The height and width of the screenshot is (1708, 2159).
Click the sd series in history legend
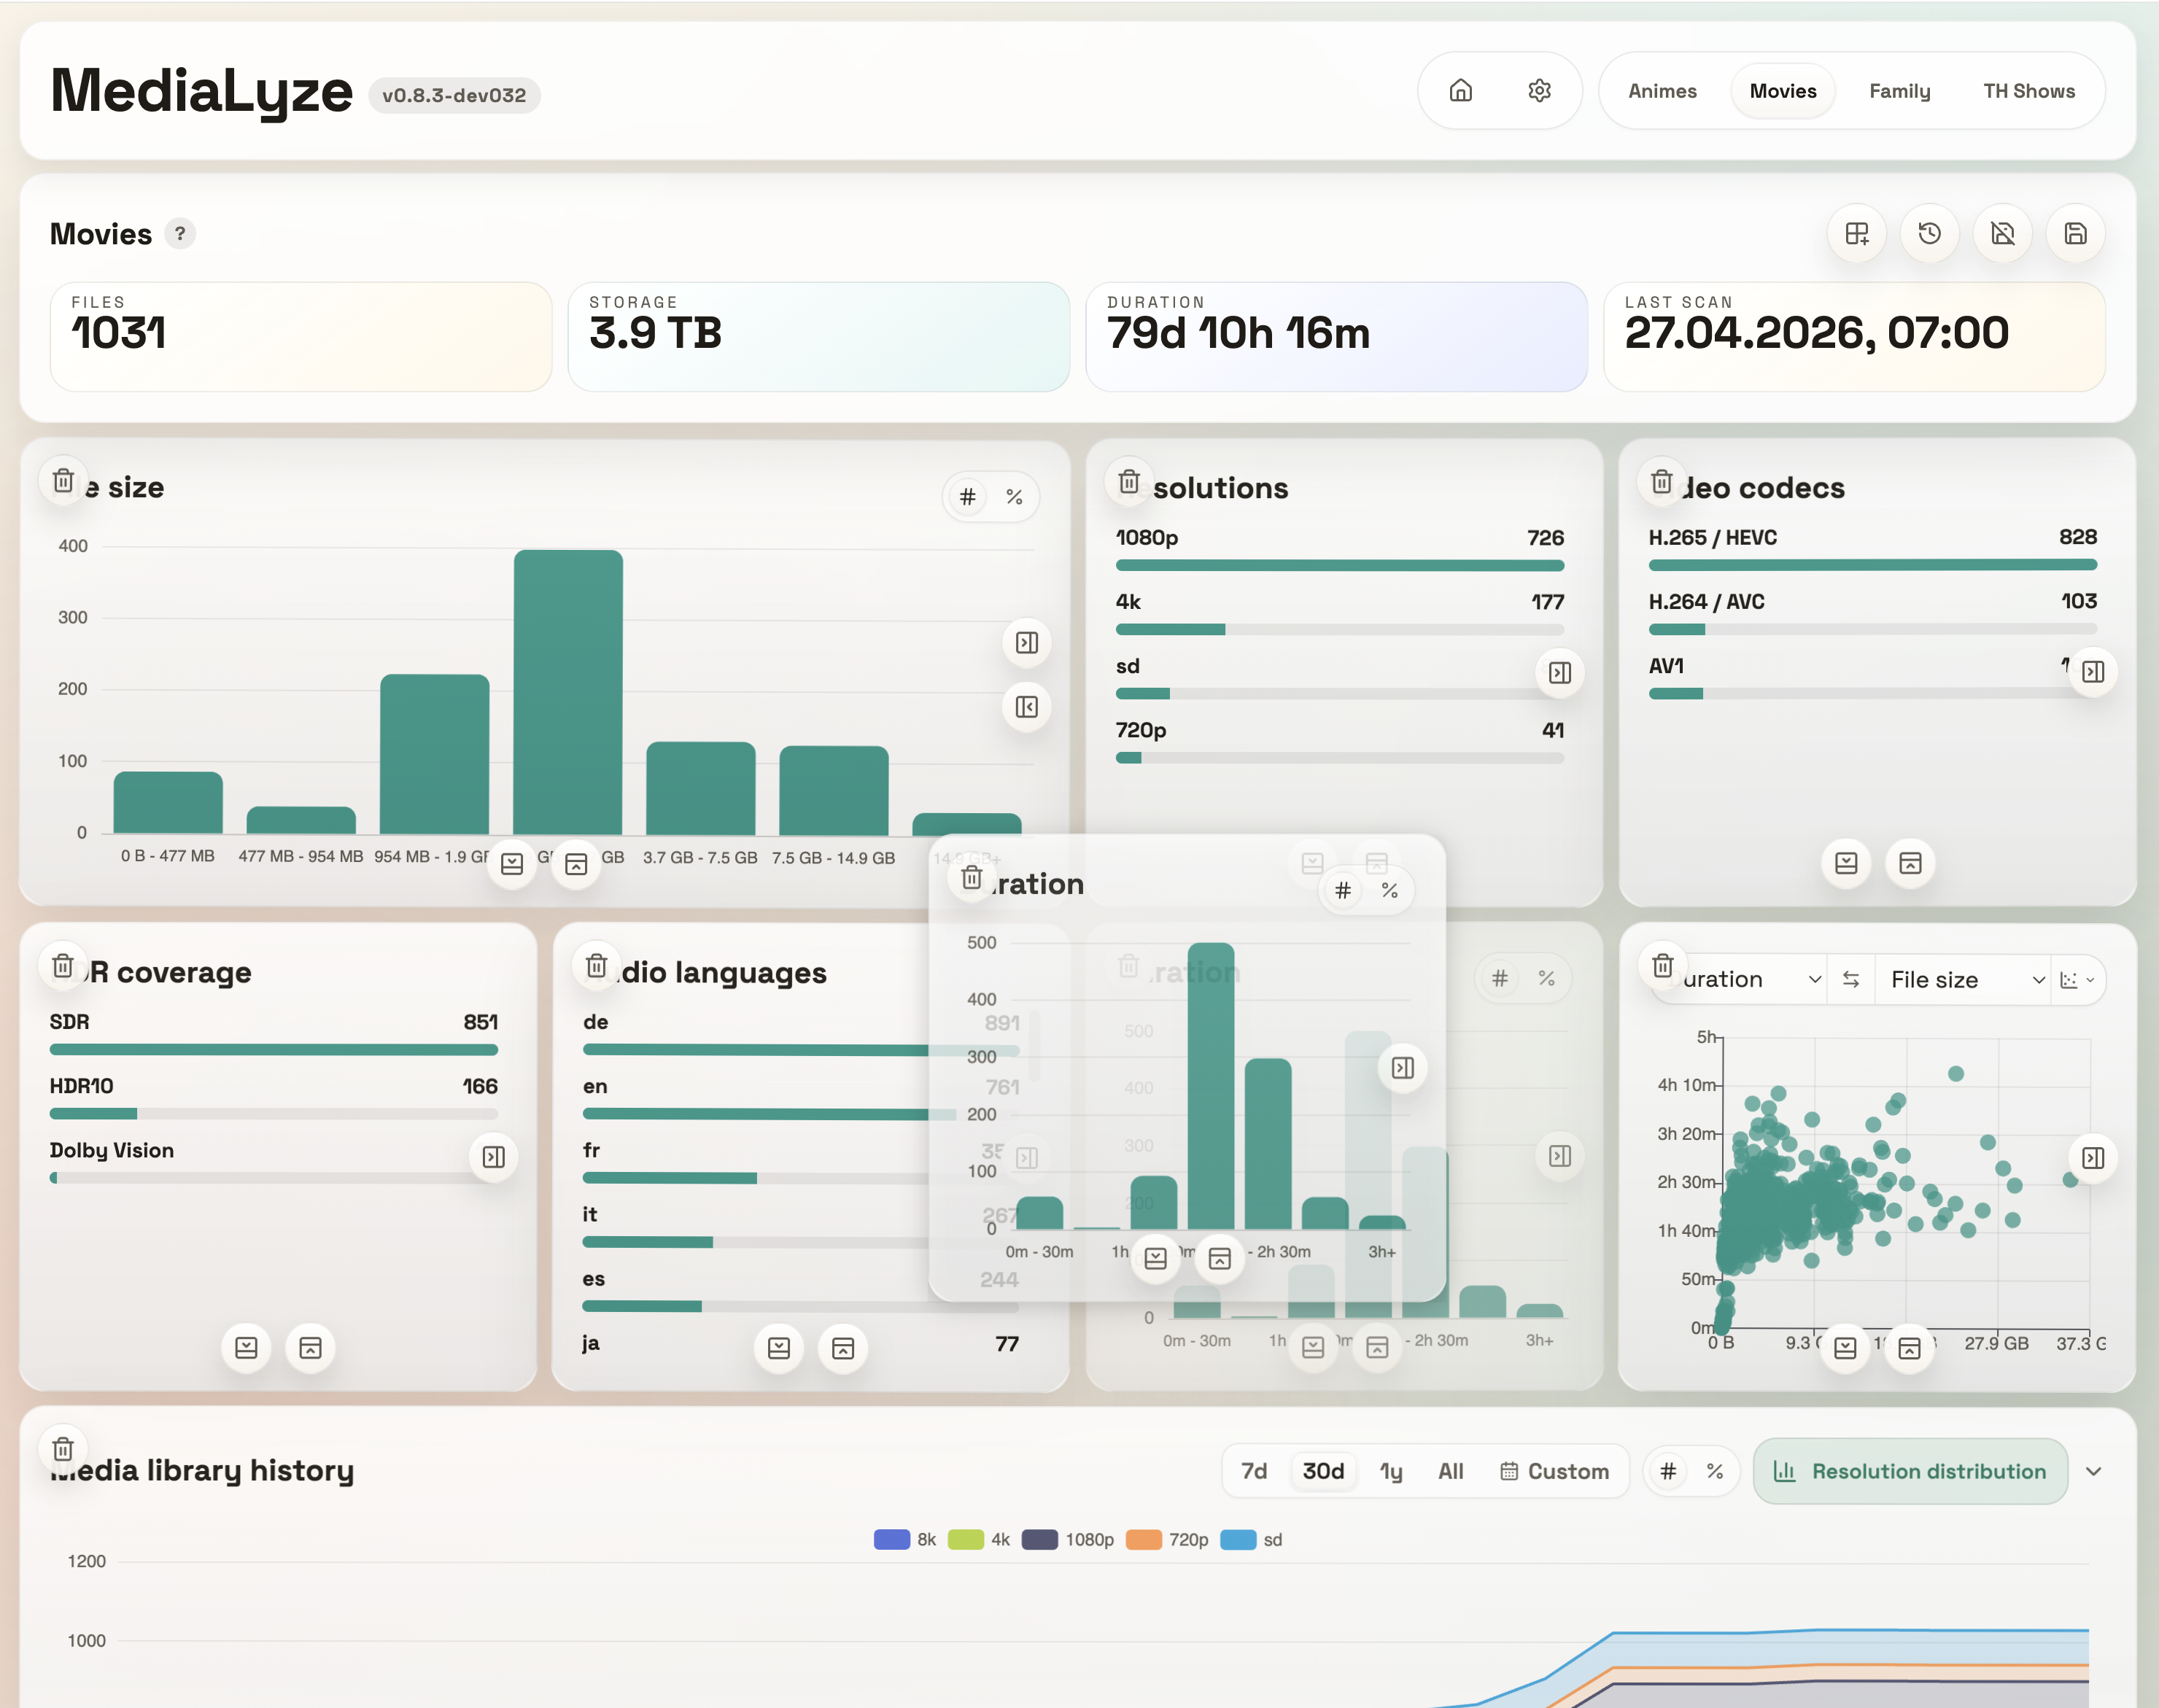click(x=1252, y=1540)
